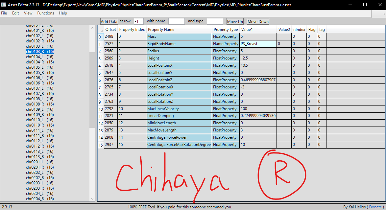The height and width of the screenshot is (210, 386).
Task: Click the Tag column header
Action: coord(322,30)
